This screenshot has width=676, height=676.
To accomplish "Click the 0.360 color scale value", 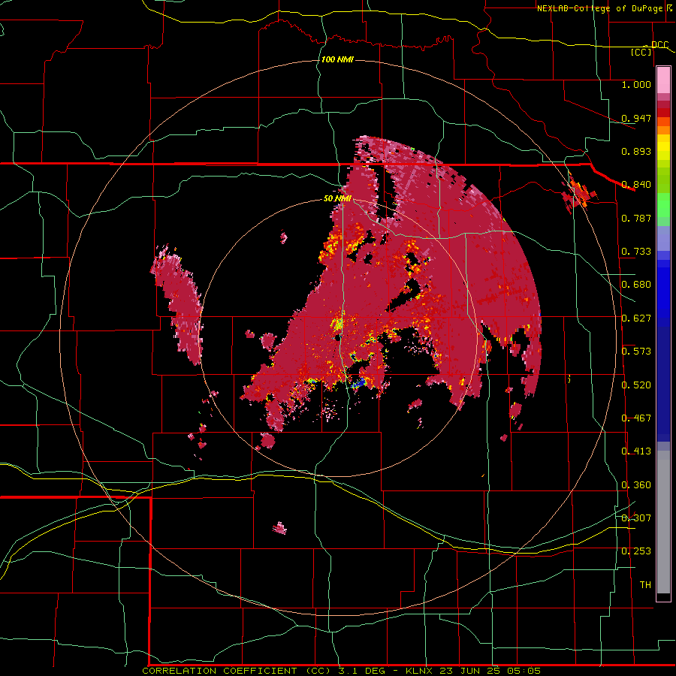I will [x=636, y=485].
